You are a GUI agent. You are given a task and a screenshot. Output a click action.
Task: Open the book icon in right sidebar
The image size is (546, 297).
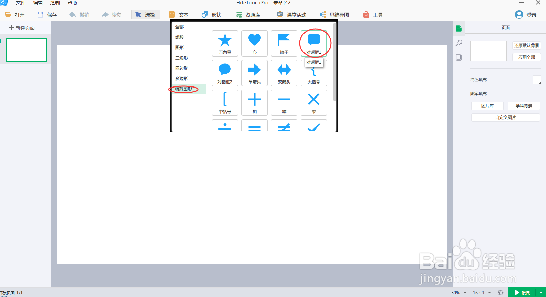tap(459, 58)
